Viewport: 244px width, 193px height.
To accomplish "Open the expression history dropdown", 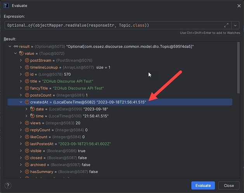I will [235, 25].
